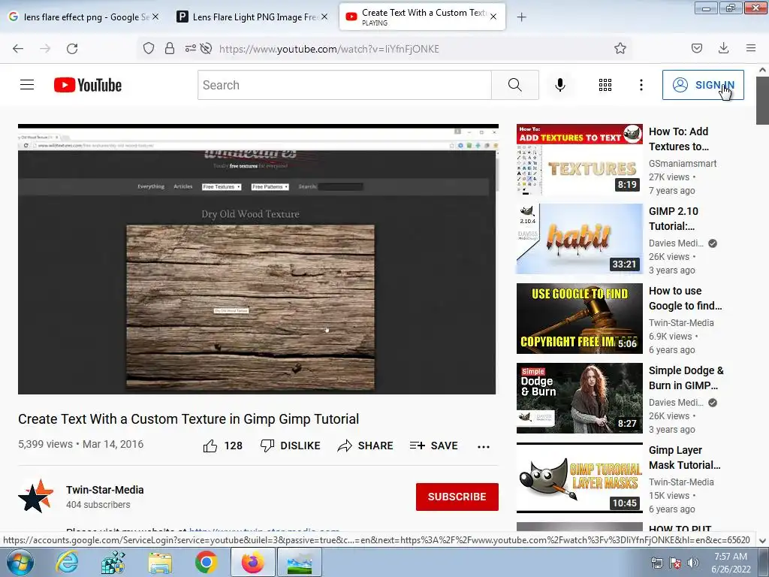
Task: Click the video player to pause
Action: pyautogui.click(x=258, y=259)
